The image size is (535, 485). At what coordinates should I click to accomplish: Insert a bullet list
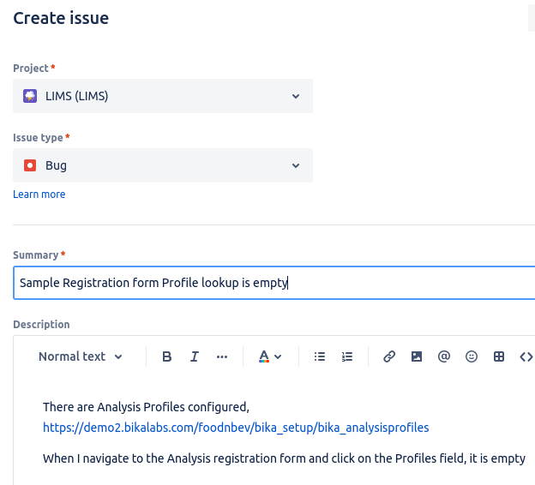pyautogui.click(x=320, y=356)
